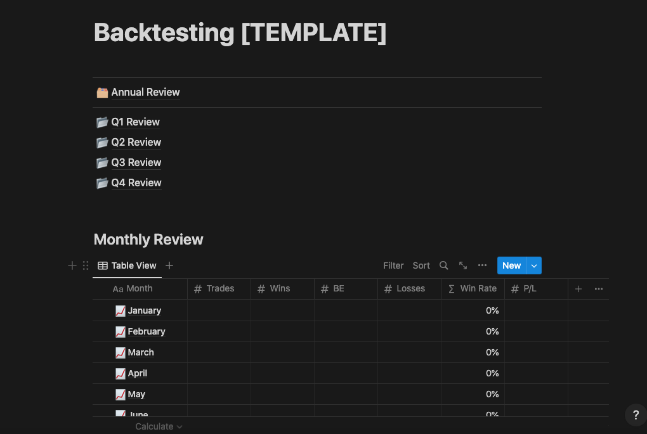Open help via the question mark icon

[x=635, y=414]
